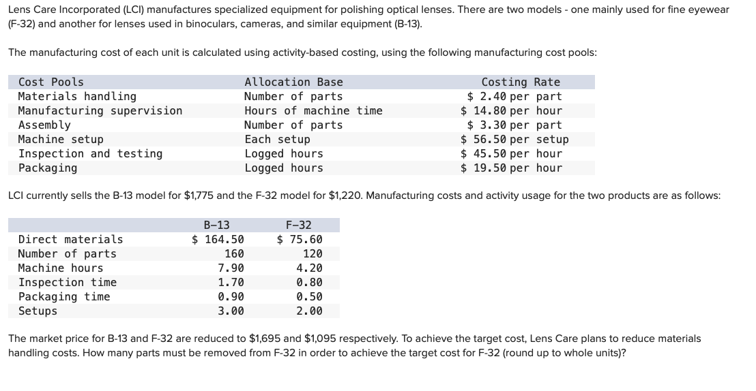
Task: Click the '$ 19.50 per hour' rate
Action: tap(511, 168)
